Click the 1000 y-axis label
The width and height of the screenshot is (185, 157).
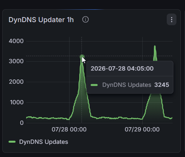click(17, 102)
